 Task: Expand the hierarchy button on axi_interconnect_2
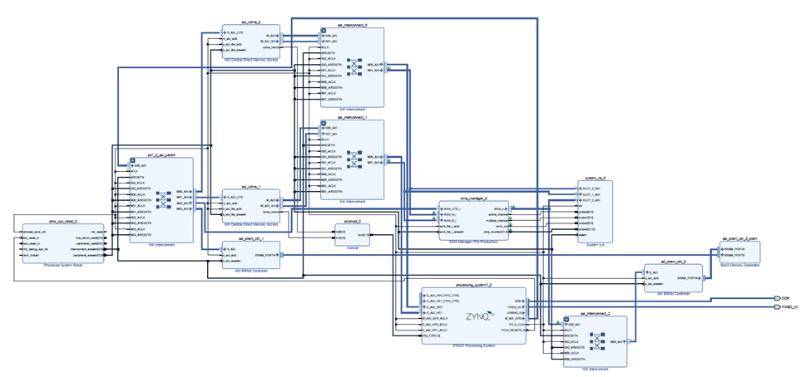pyautogui.click(x=566, y=319)
